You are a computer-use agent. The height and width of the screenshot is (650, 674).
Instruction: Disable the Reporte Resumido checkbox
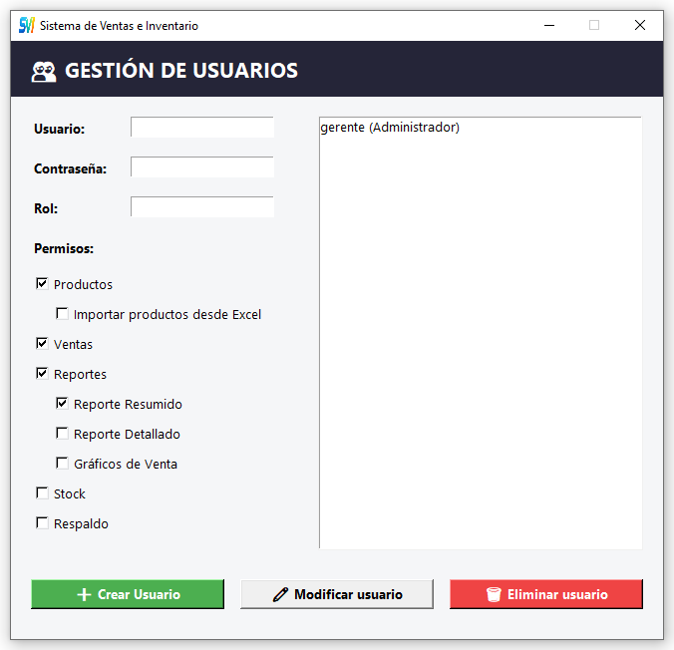[62, 404]
